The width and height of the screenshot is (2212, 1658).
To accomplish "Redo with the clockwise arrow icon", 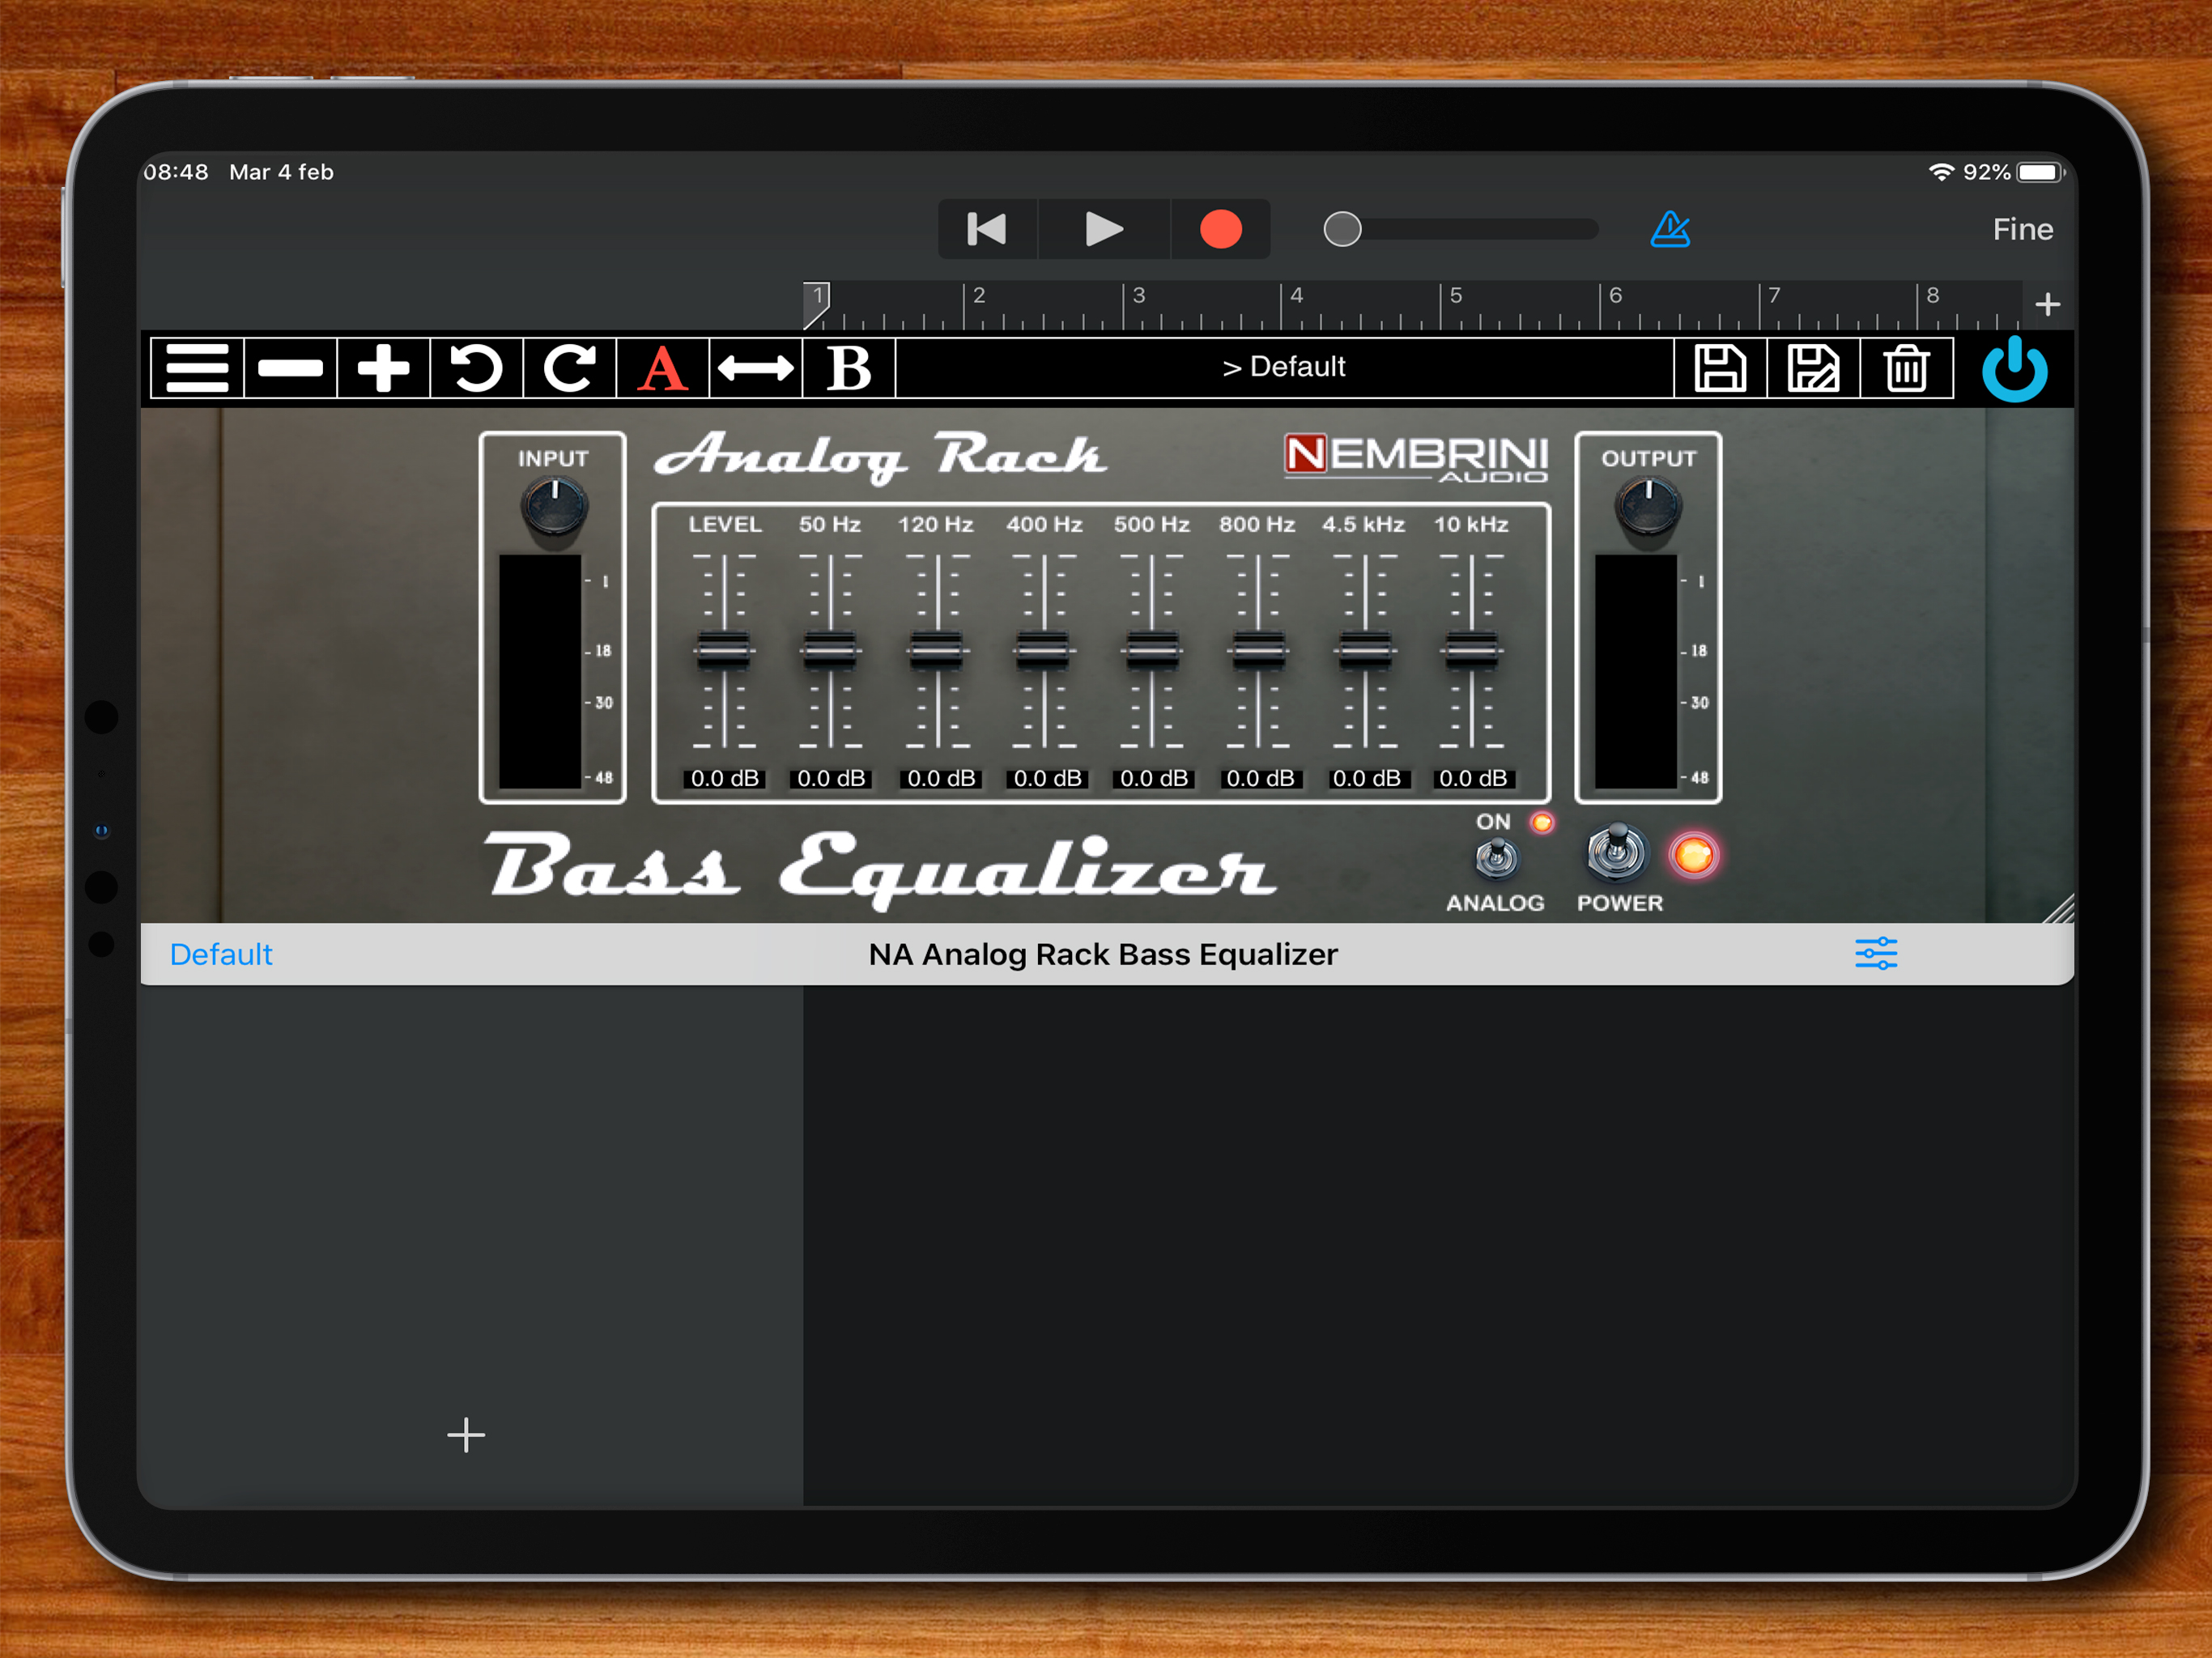I will pos(569,368).
